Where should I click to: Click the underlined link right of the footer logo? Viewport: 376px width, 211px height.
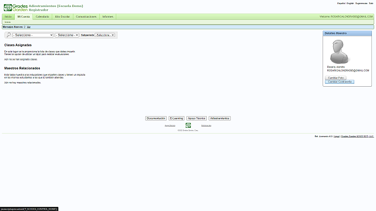tap(206, 125)
